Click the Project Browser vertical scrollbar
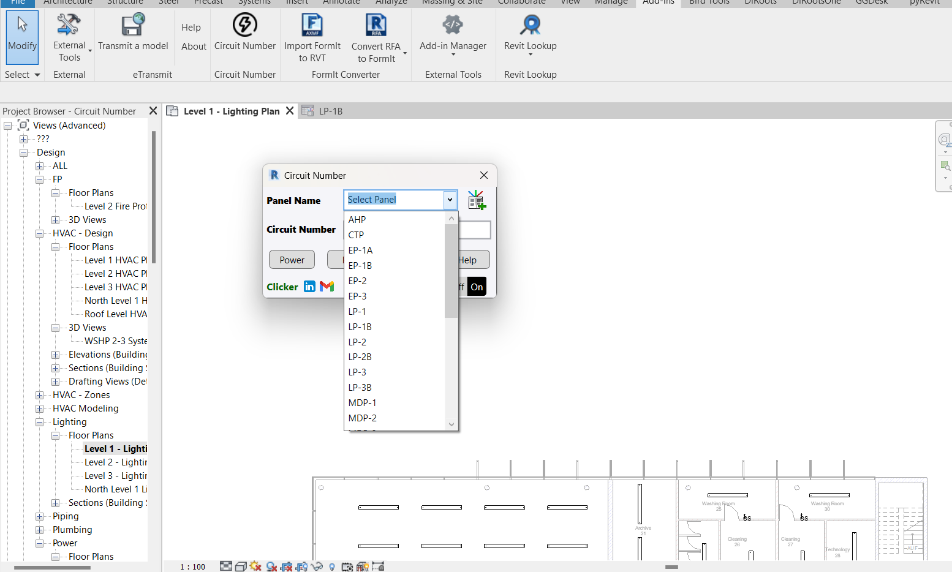 pyautogui.click(x=154, y=197)
